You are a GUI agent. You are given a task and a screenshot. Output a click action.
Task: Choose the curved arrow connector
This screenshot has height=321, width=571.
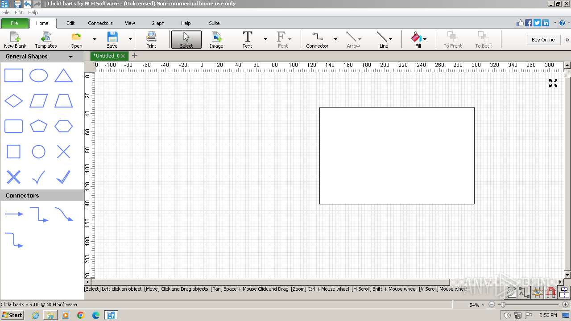64,214
